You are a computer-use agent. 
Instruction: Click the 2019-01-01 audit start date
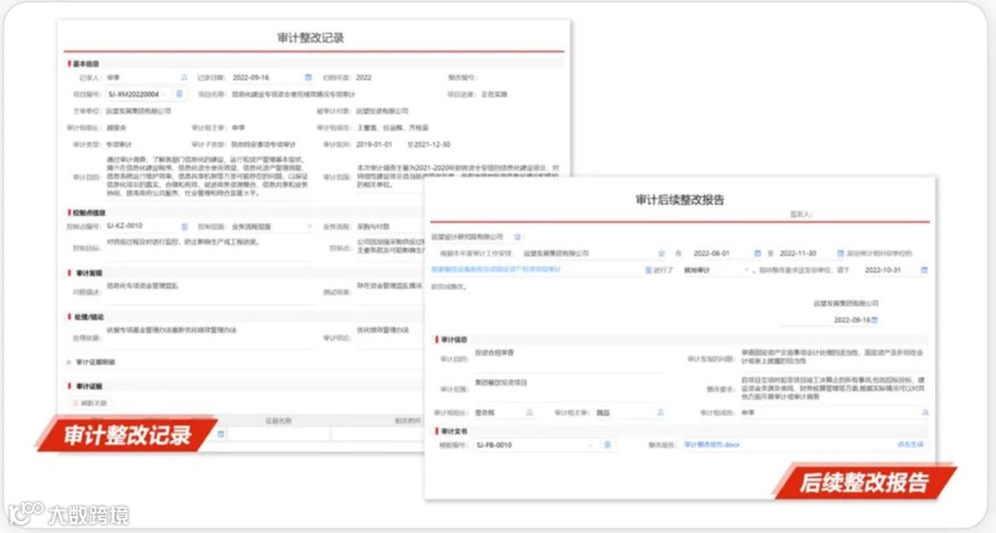374,145
